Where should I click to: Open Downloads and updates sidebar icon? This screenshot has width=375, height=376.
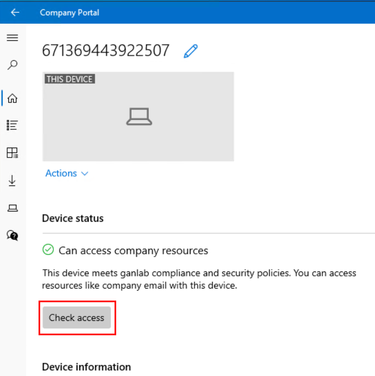pyautogui.click(x=12, y=181)
